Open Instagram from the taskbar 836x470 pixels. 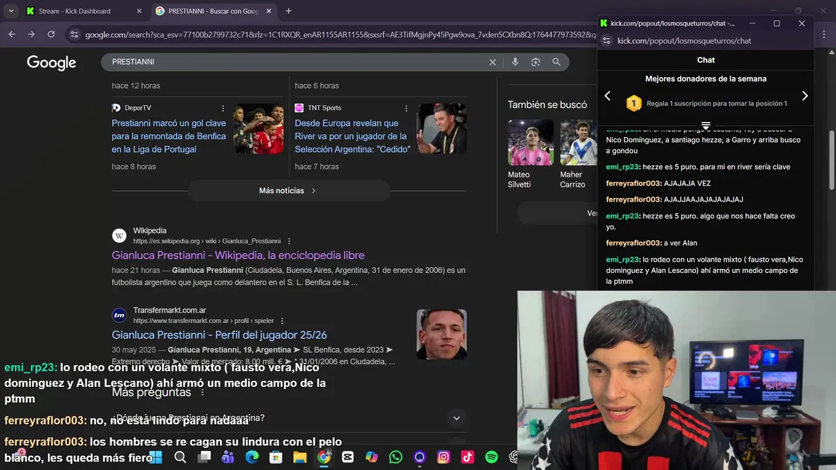point(444,458)
